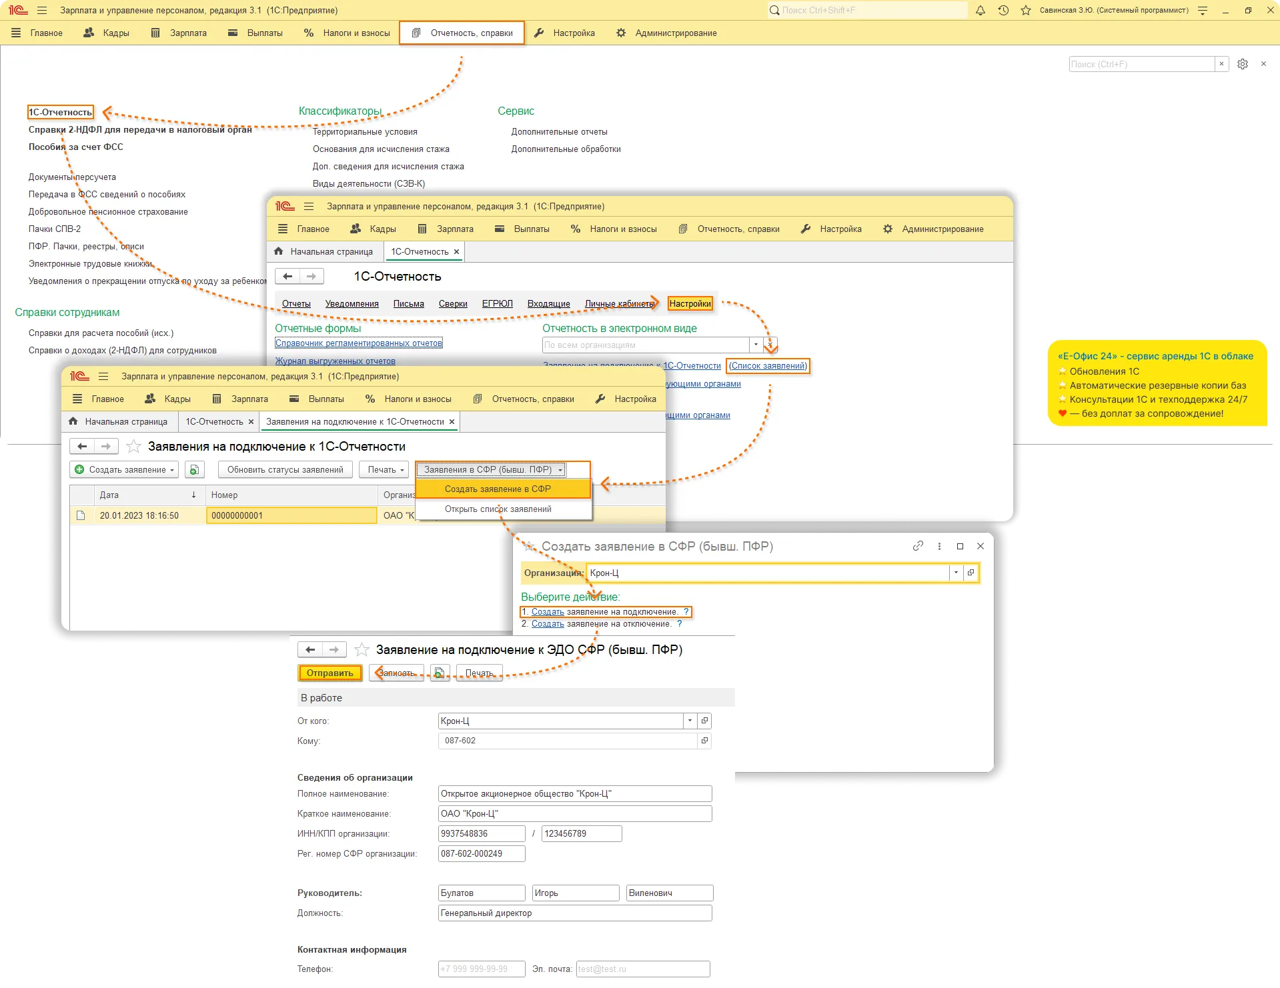Screen dimensions: 1280x988
Task: Expand the Организация Крон-Ц dropdown arrow
Action: [956, 573]
